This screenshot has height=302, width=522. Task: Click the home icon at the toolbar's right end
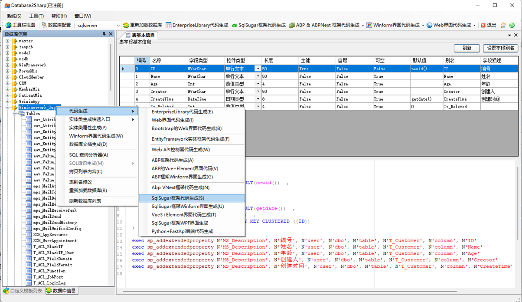(503, 25)
